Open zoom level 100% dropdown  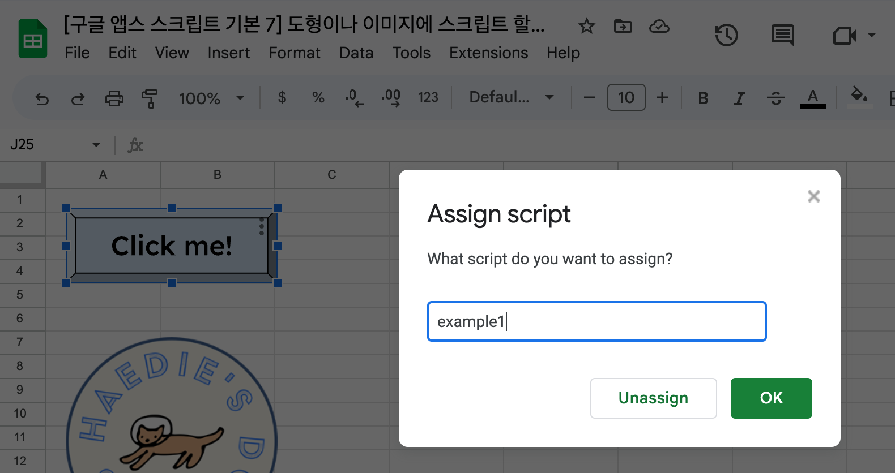(212, 98)
